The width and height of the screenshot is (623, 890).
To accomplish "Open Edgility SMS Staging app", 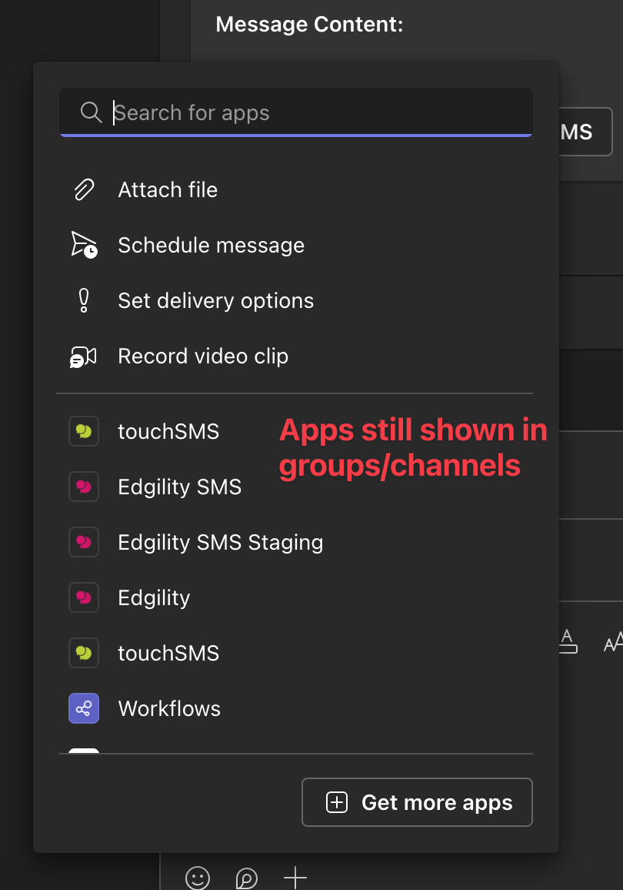I will (x=221, y=542).
